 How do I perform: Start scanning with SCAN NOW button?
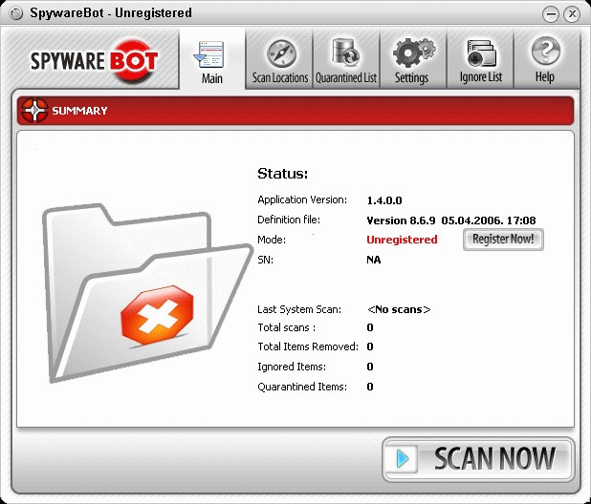point(478,459)
